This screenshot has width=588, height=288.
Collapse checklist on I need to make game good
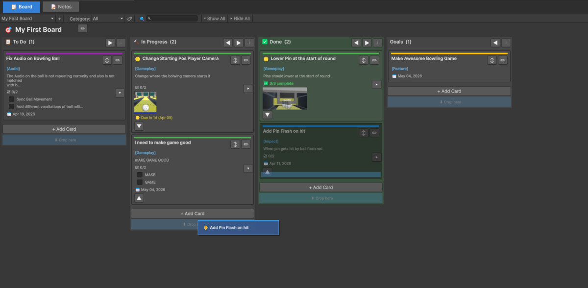pyautogui.click(x=248, y=168)
